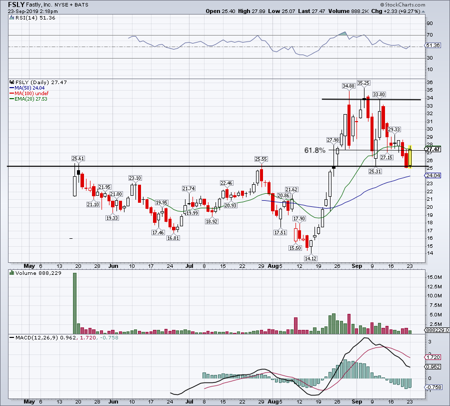Expand the small triangle after Chg percentage
The image size is (450, 406).
423,12
